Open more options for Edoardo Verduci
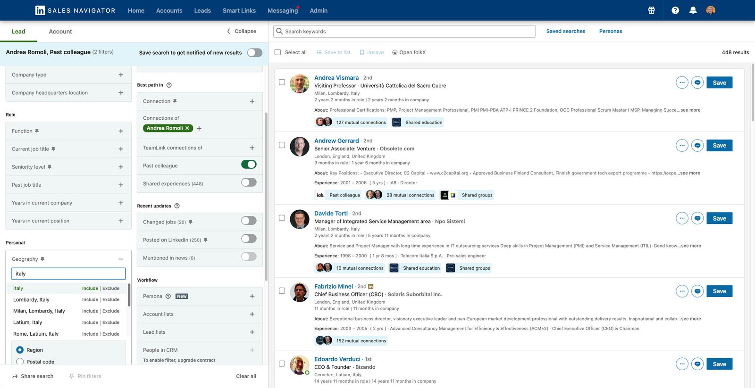755x388 pixels. click(682, 364)
